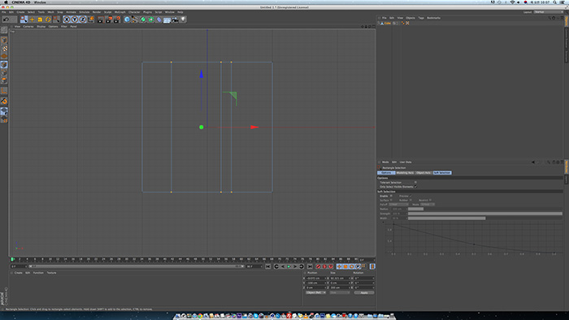The width and height of the screenshot is (569, 320).
Task: Click Render to Picture Viewer icon
Action: click(108, 19)
